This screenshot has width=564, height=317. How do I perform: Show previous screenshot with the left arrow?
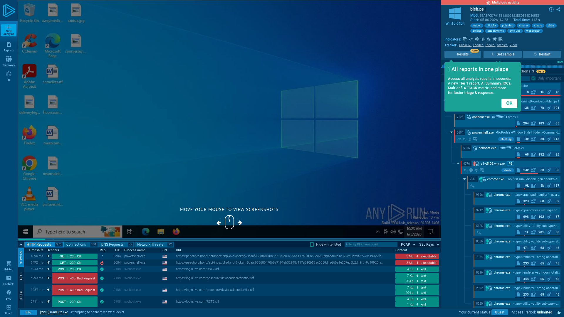(x=219, y=223)
